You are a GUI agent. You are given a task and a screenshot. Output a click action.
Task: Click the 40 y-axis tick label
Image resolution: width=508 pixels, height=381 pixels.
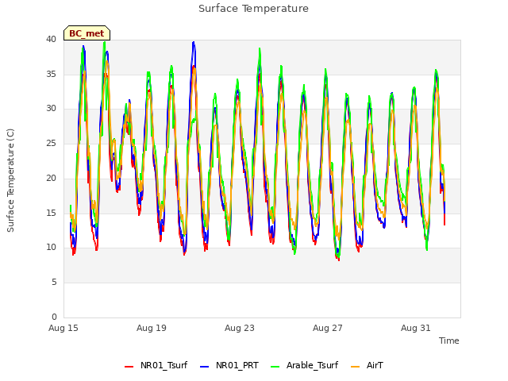point(51,39)
